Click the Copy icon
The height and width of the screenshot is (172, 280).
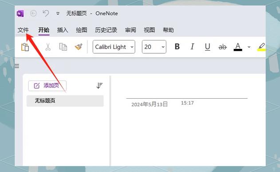tap(63, 47)
